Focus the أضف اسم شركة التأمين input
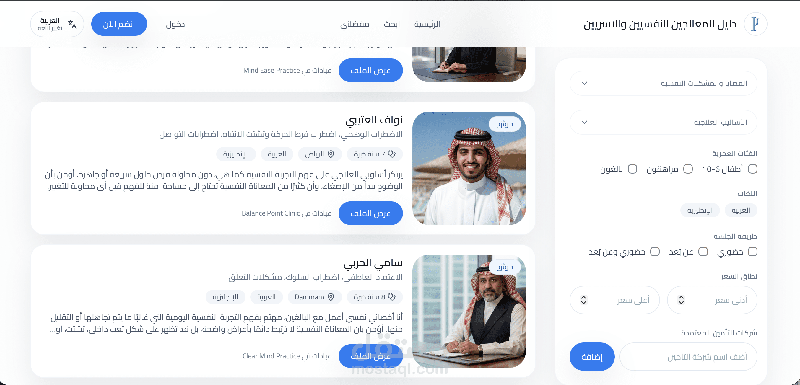 tap(688, 356)
